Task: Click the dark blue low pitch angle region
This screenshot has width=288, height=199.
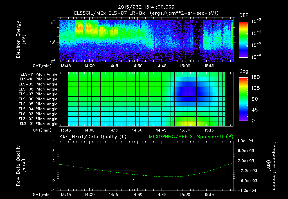Action: [189, 92]
